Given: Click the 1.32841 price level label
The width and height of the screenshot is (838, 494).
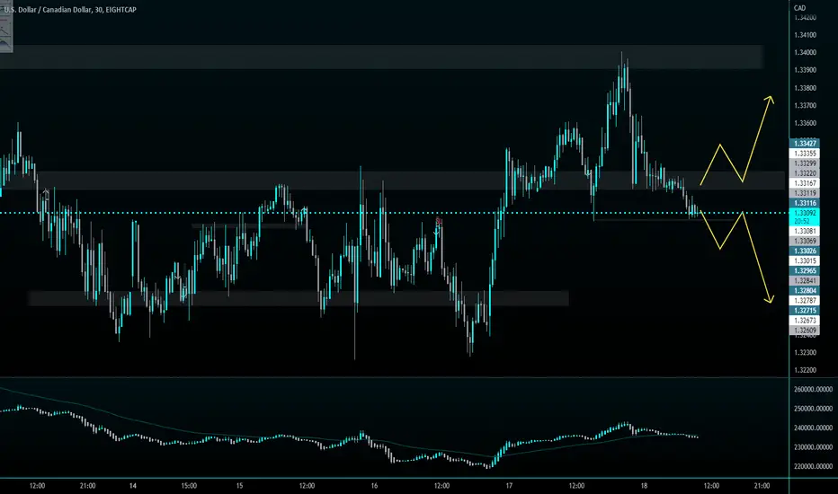Looking at the screenshot, I should (x=805, y=281).
